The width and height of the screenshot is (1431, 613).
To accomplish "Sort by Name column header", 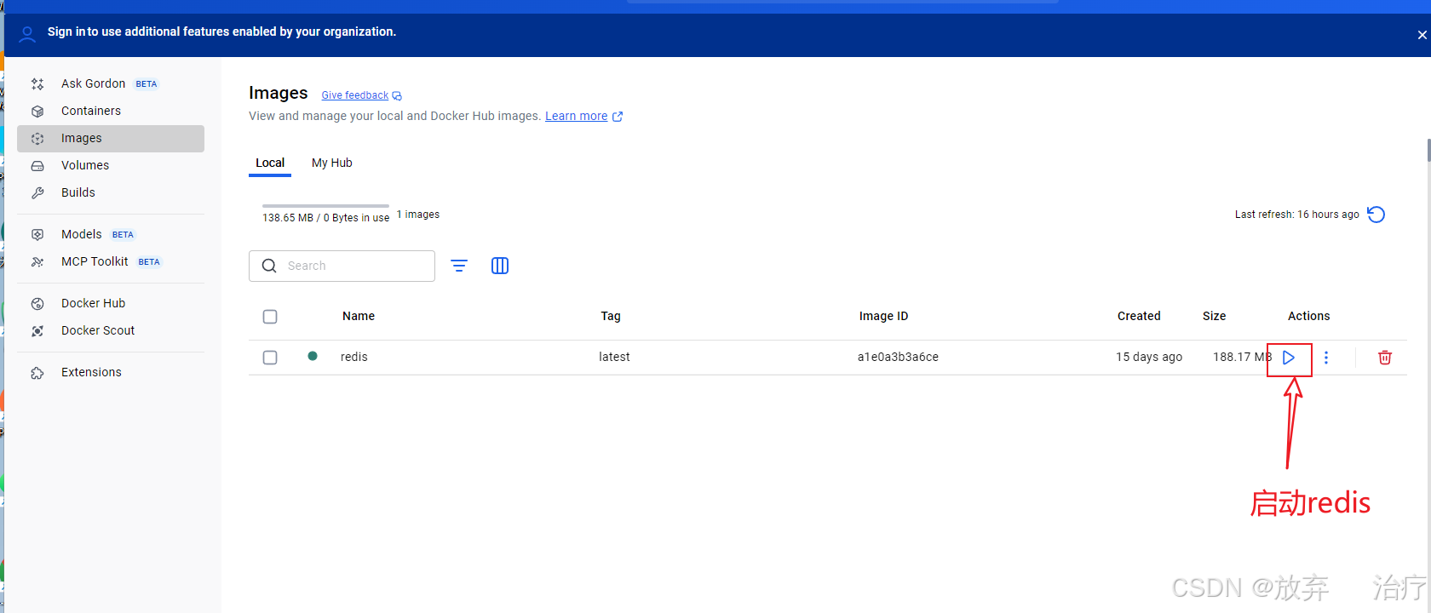I will tap(359, 316).
